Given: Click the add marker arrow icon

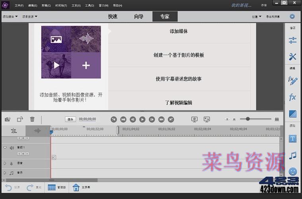Looking at the screenshot, I should click(37, 131).
